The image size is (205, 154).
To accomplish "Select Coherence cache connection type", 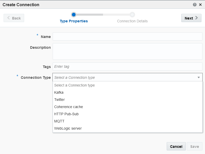I will point(127,107).
